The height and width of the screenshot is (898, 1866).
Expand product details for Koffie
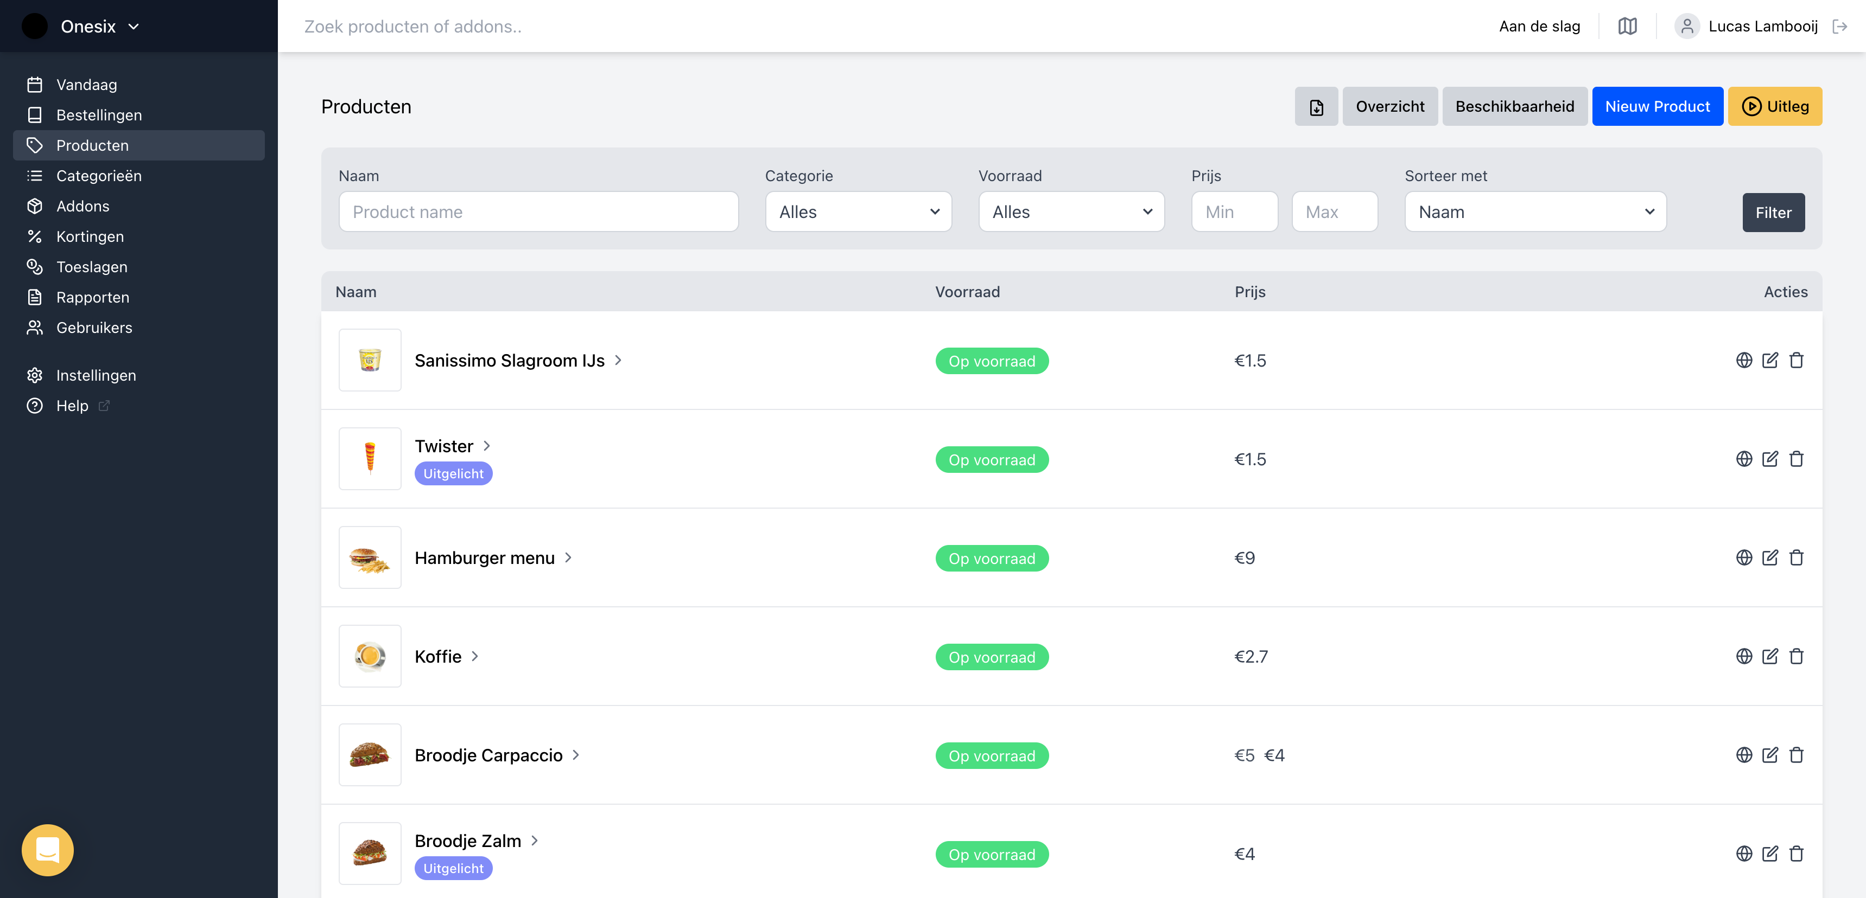(x=476, y=656)
